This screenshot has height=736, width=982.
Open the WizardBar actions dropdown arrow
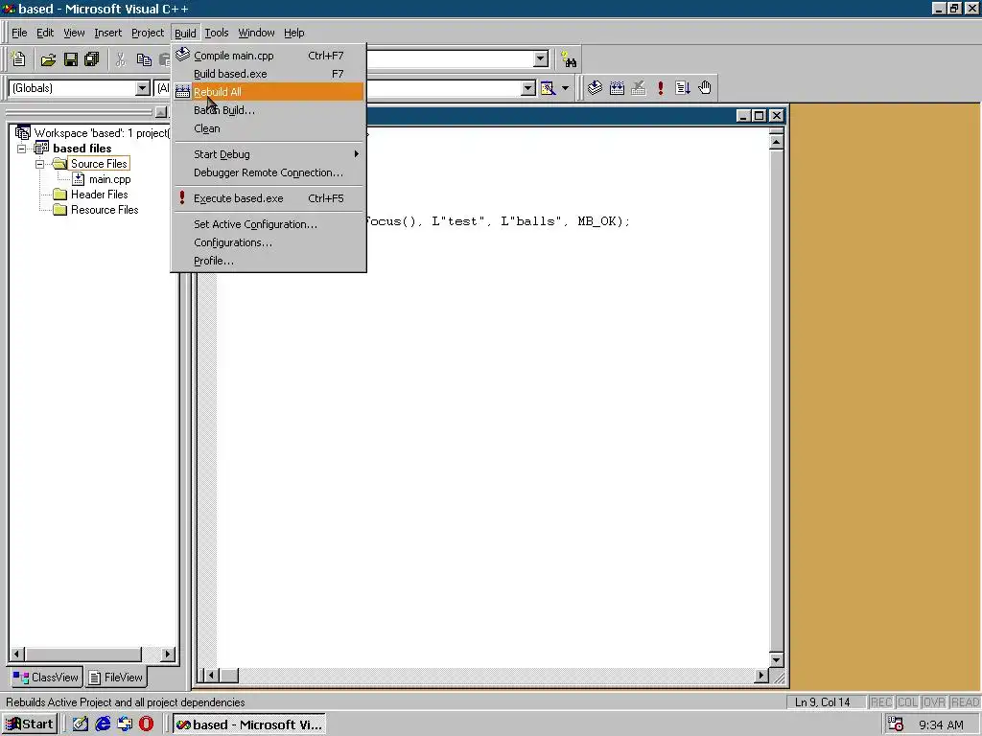[x=565, y=88]
